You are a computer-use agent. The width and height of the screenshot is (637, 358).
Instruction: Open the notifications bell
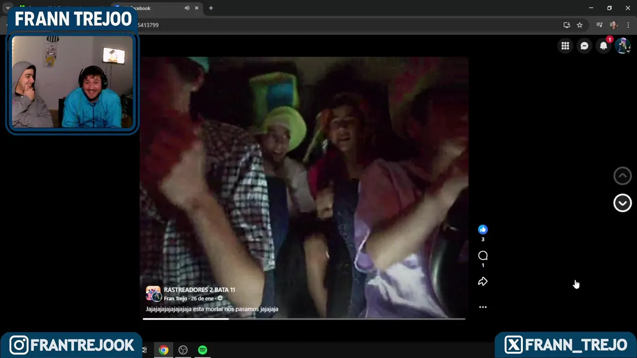coord(603,46)
